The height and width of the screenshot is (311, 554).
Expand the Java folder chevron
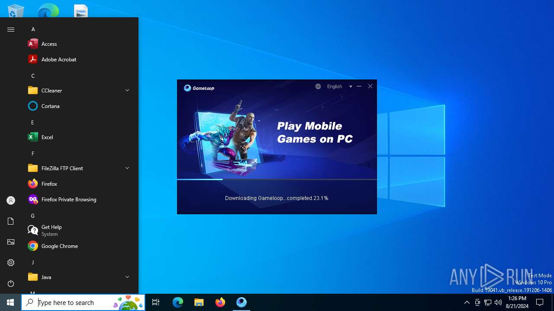click(x=127, y=277)
